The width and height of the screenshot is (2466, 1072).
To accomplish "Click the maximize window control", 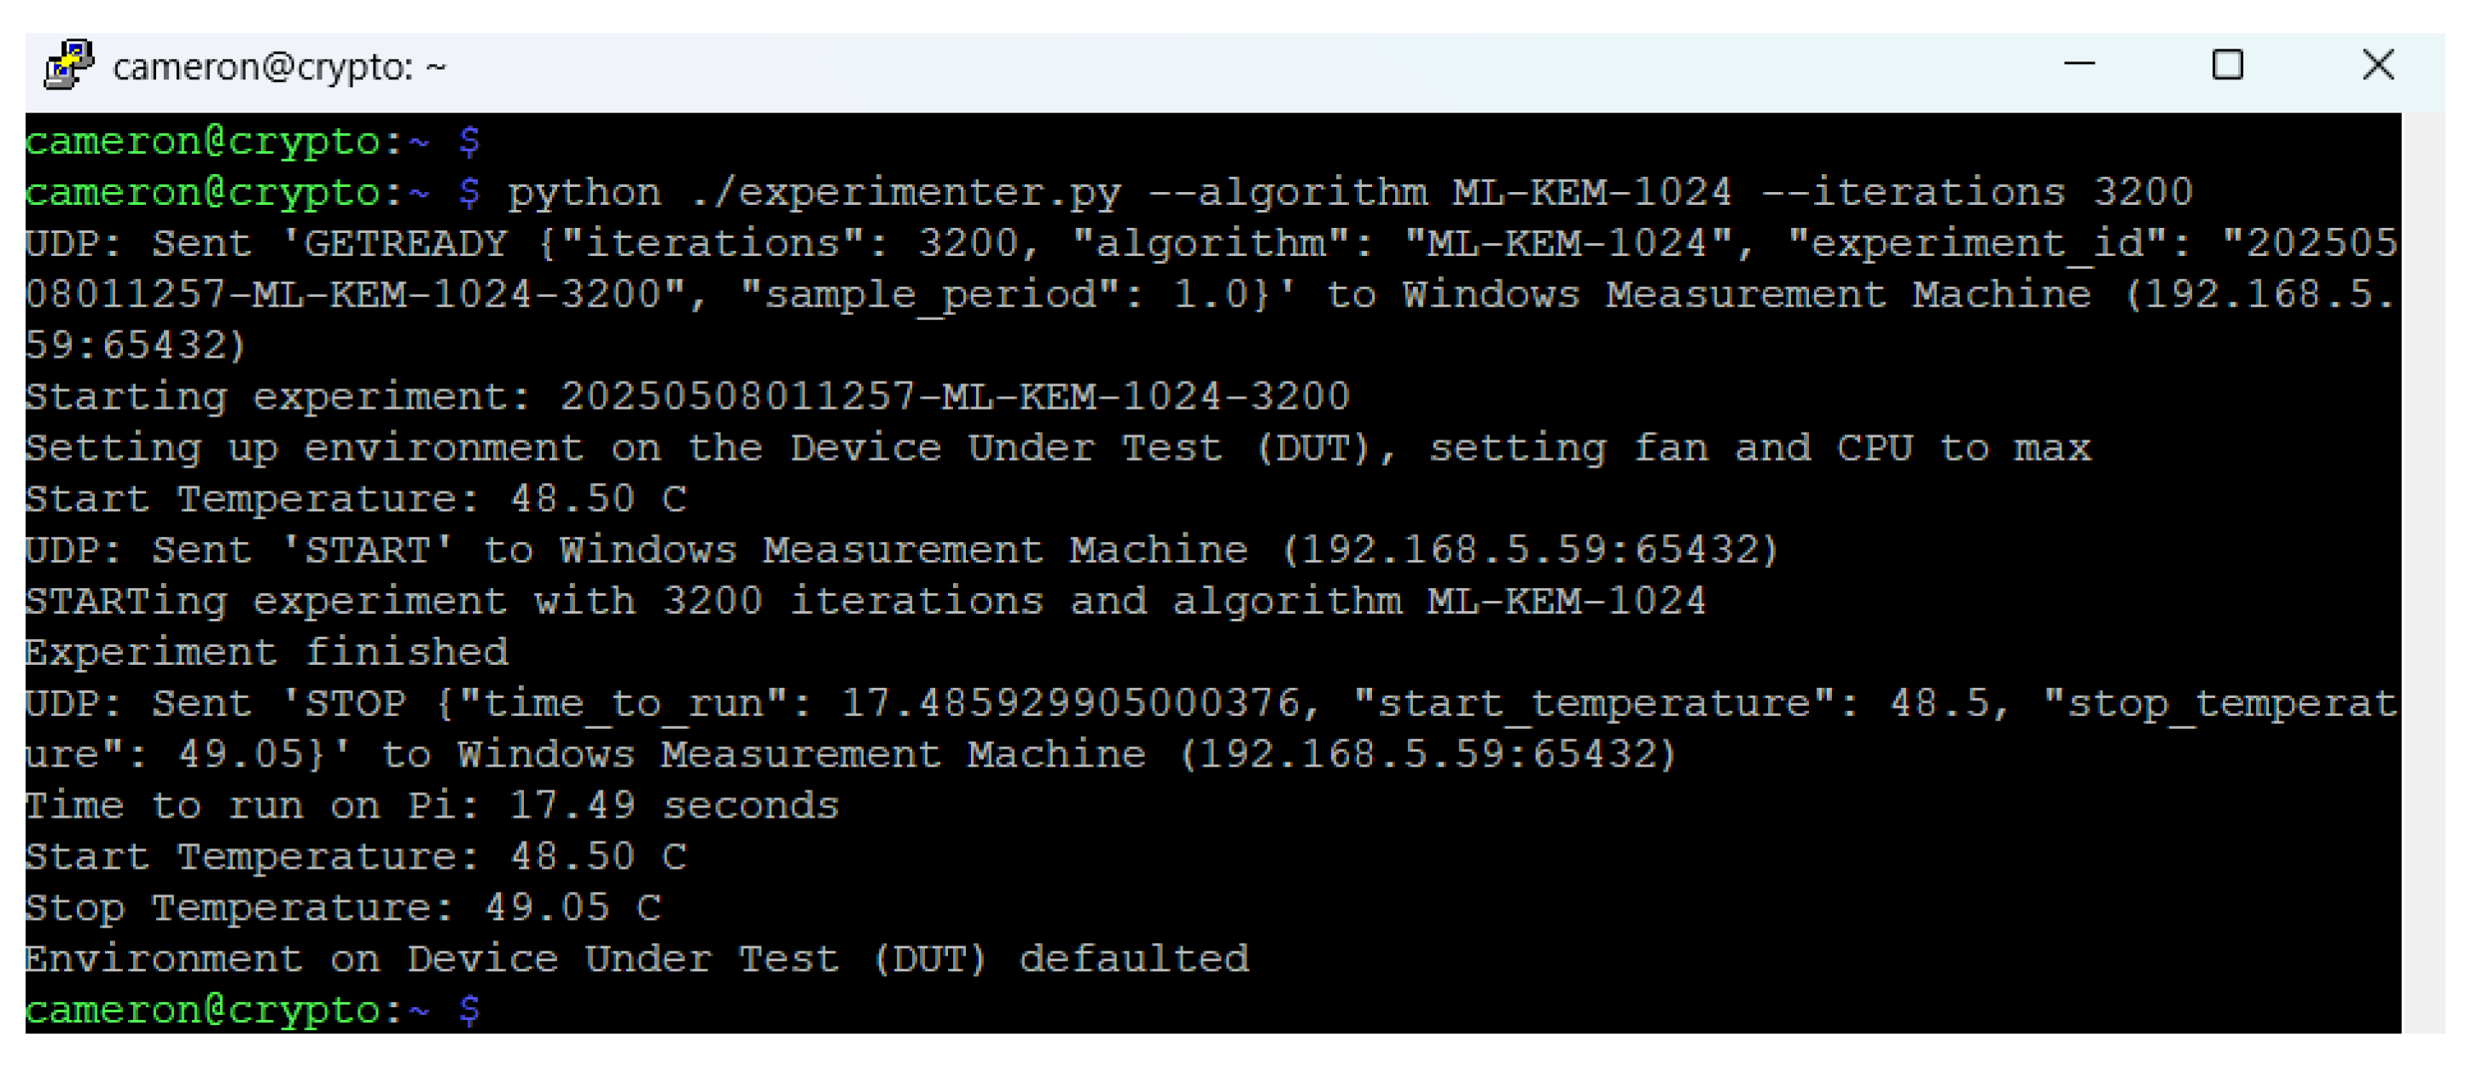I will click(x=2228, y=64).
